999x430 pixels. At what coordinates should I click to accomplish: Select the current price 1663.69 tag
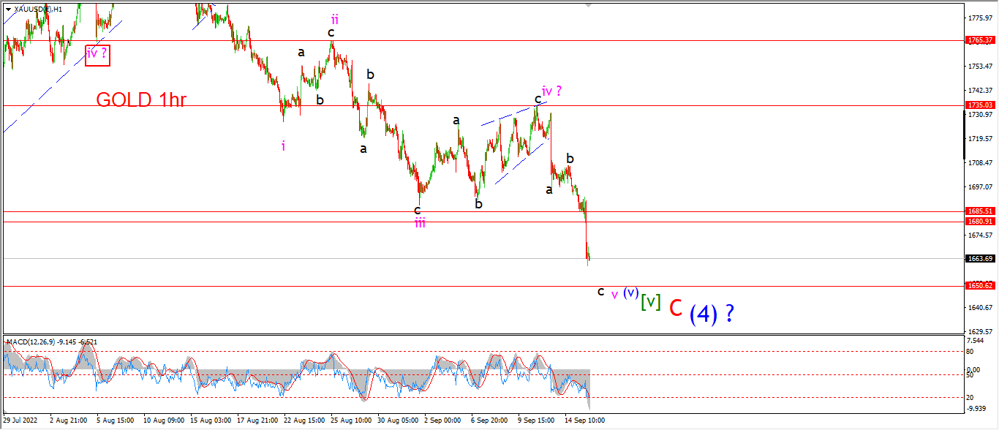(979, 258)
